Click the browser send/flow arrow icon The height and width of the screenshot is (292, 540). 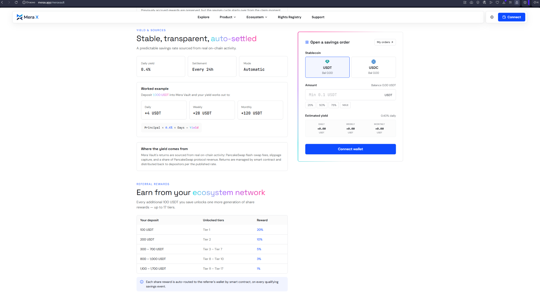pos(491,2)
